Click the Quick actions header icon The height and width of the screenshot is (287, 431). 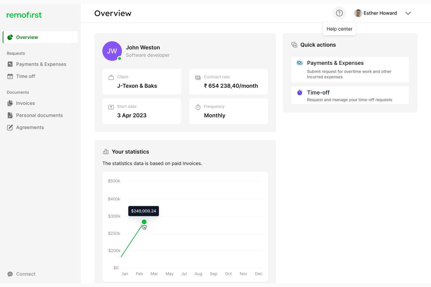pos(294,45)
